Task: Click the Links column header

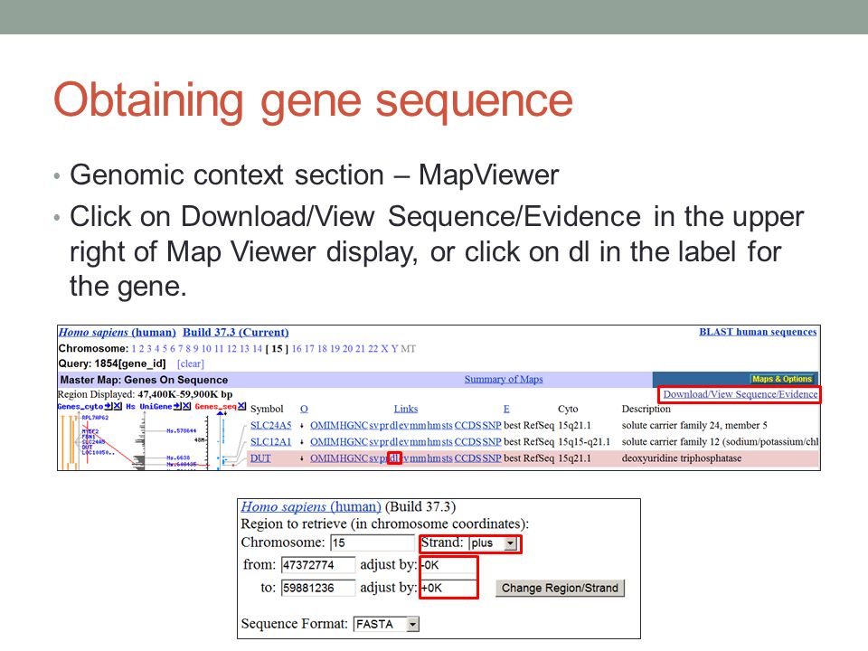Action: pyautogui.click(x=406, y=409)
